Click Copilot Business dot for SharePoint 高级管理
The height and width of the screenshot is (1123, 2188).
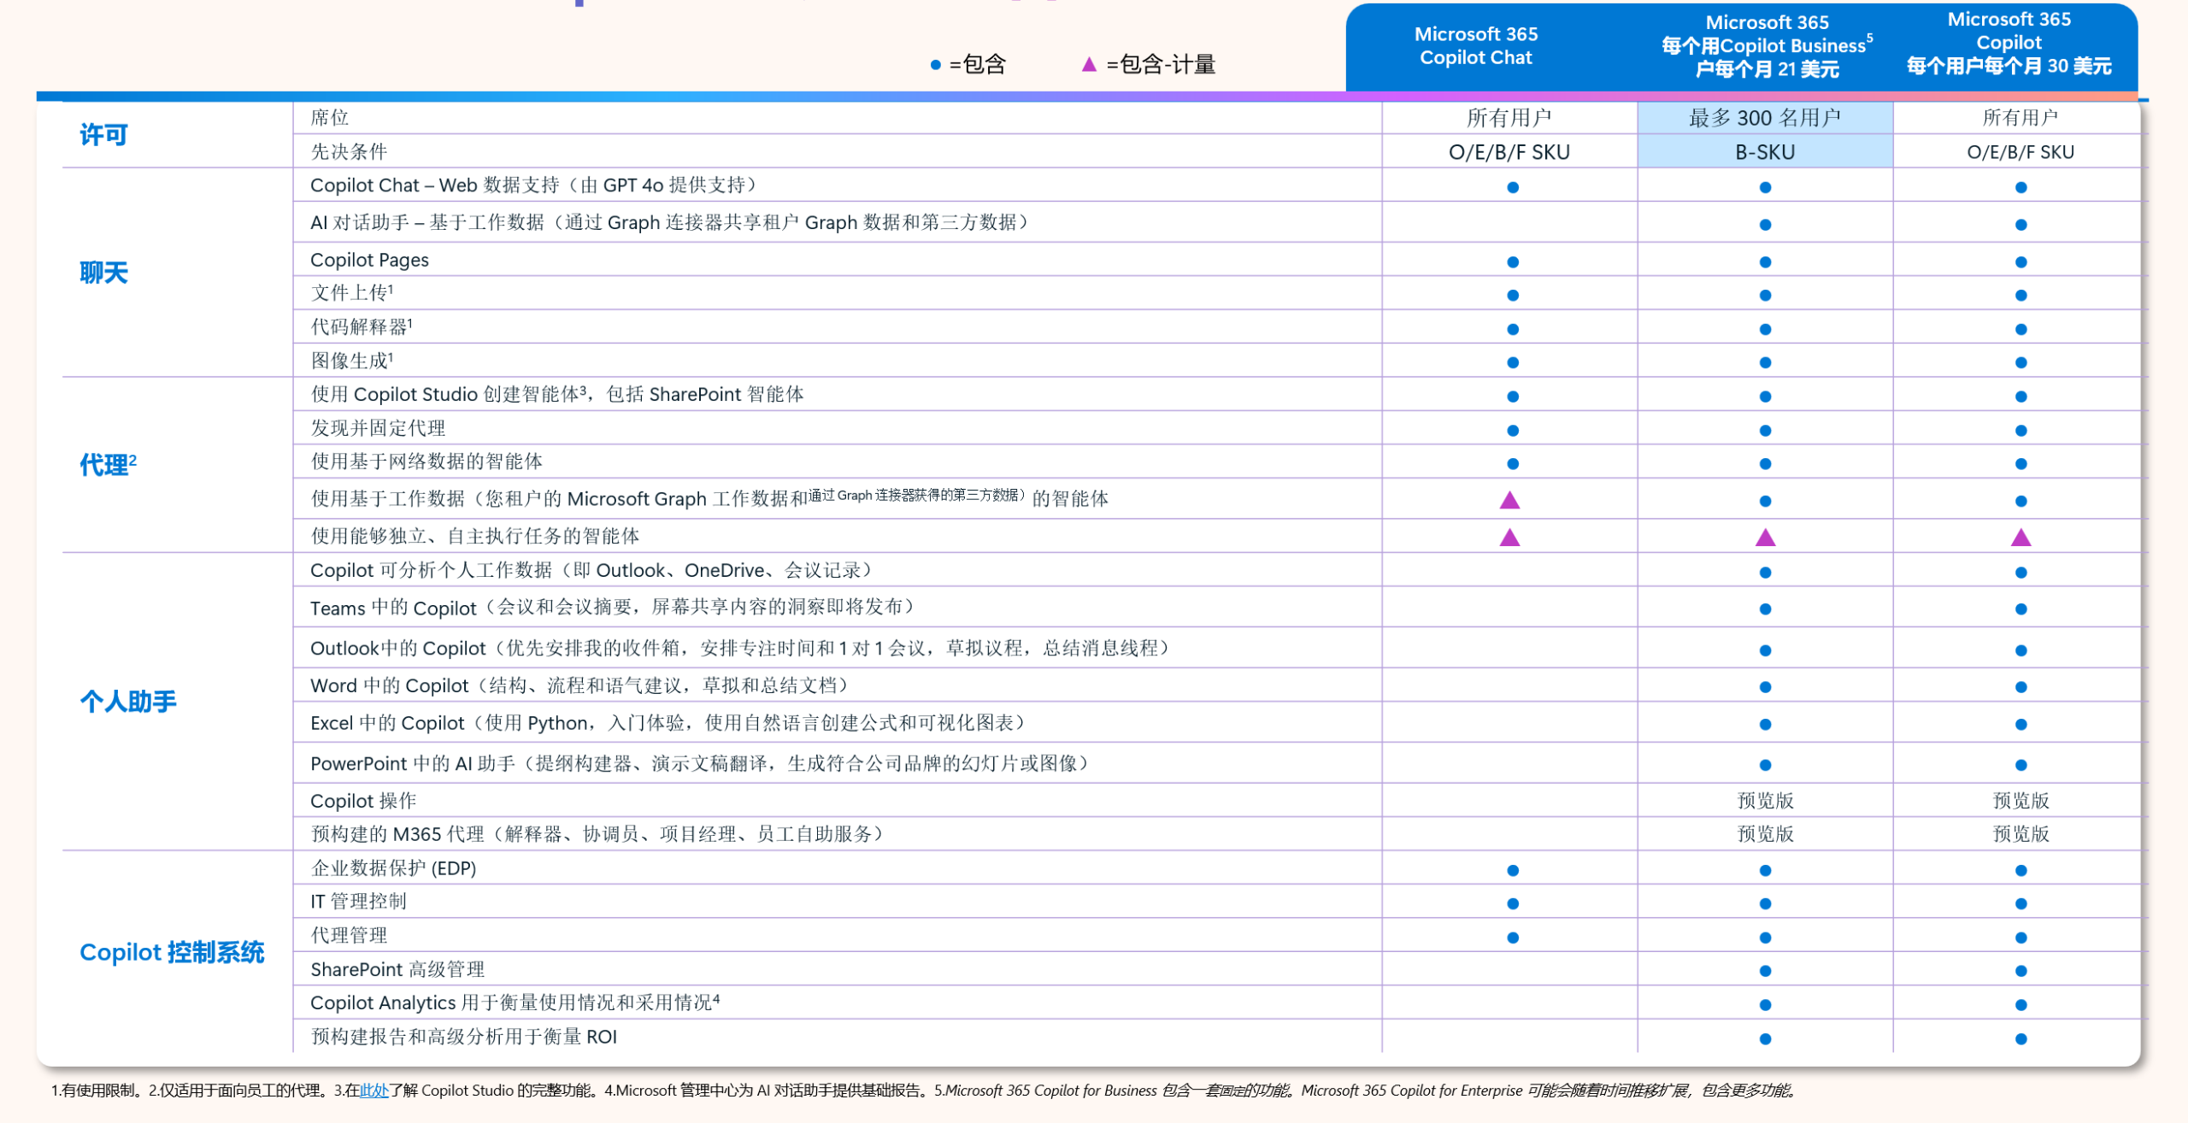(1765, 971)
